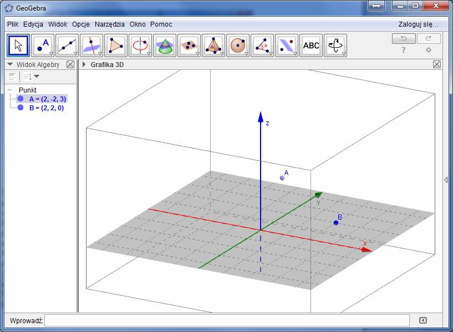This screenshot has height=332, width=453.
Task: Select the Perpendicular line tool
Action: pos(91,45)
